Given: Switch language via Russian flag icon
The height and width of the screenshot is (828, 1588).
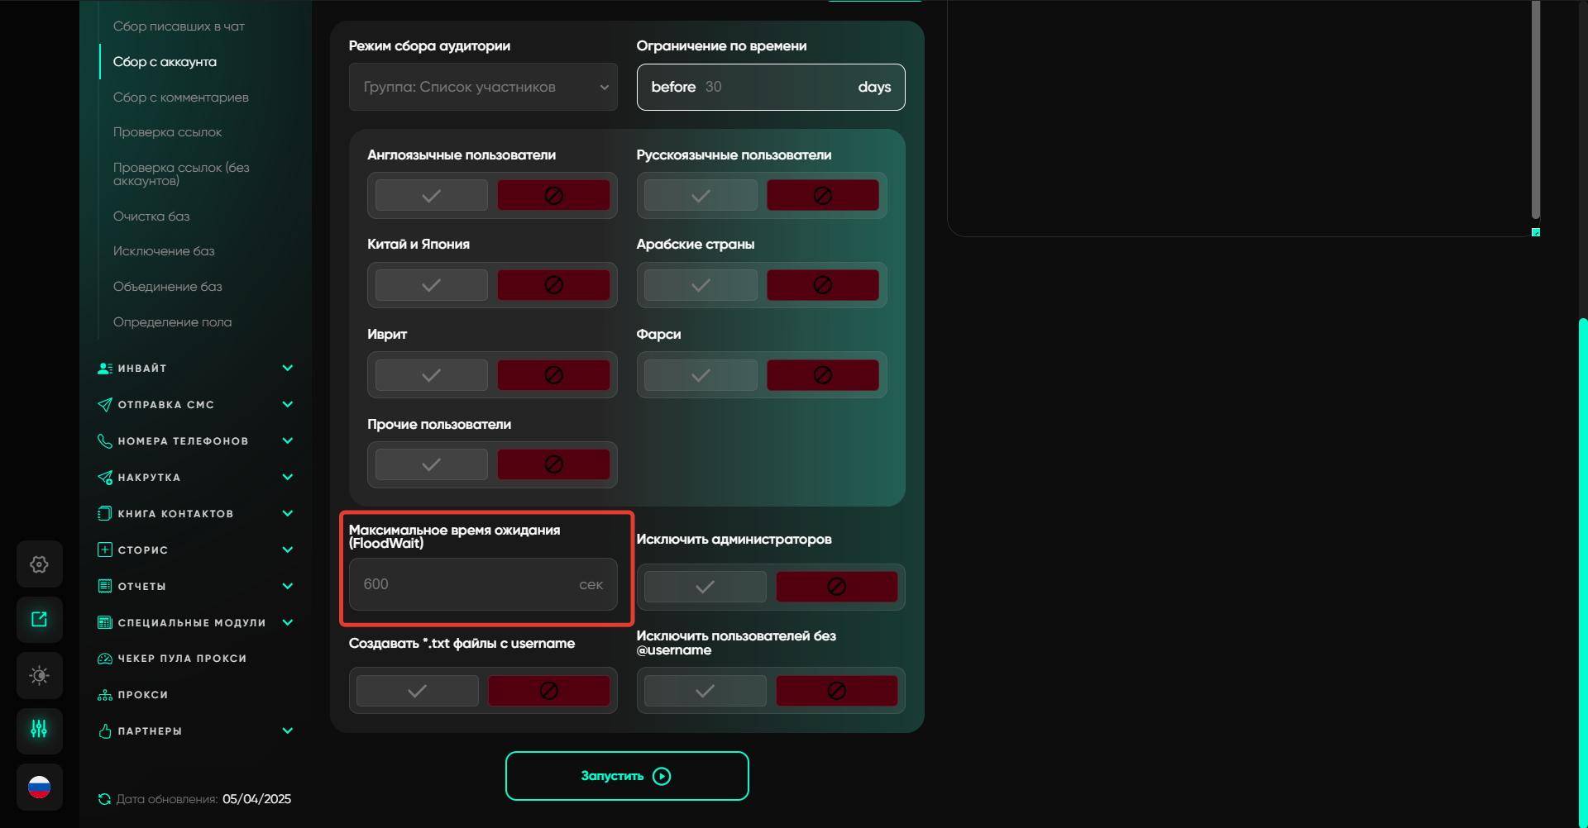Looking at the screenshot, I should point(39,787).
